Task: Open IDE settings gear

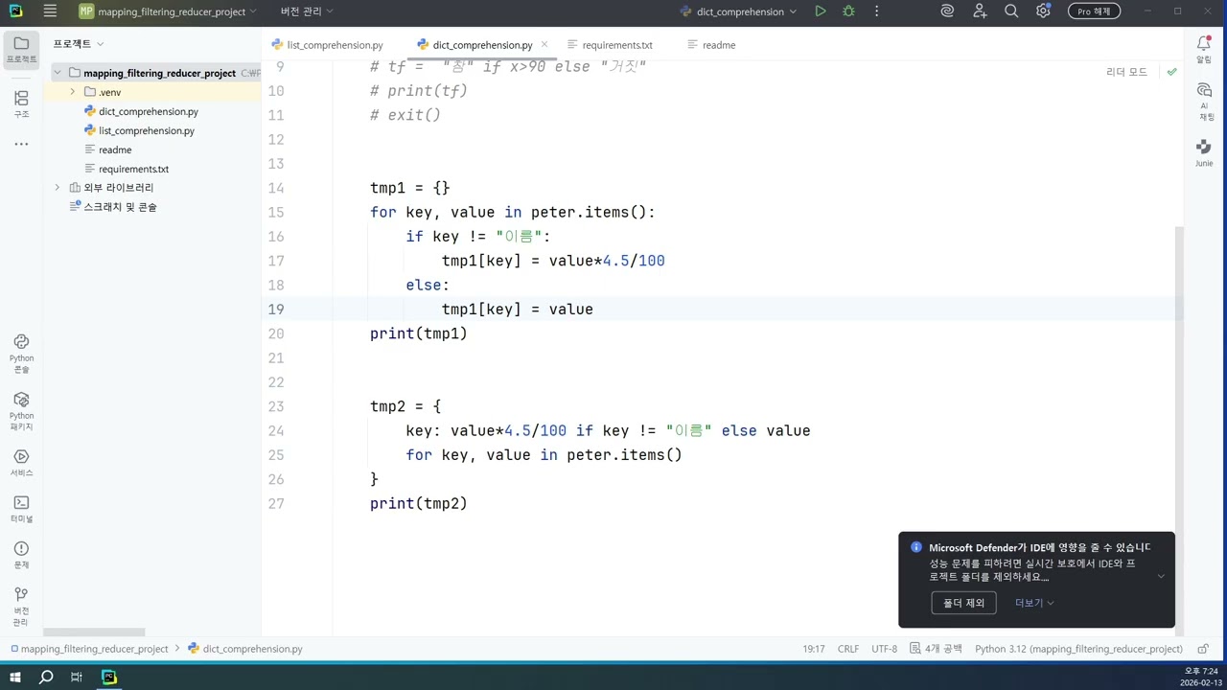Action: click(x=1043, y=11)
